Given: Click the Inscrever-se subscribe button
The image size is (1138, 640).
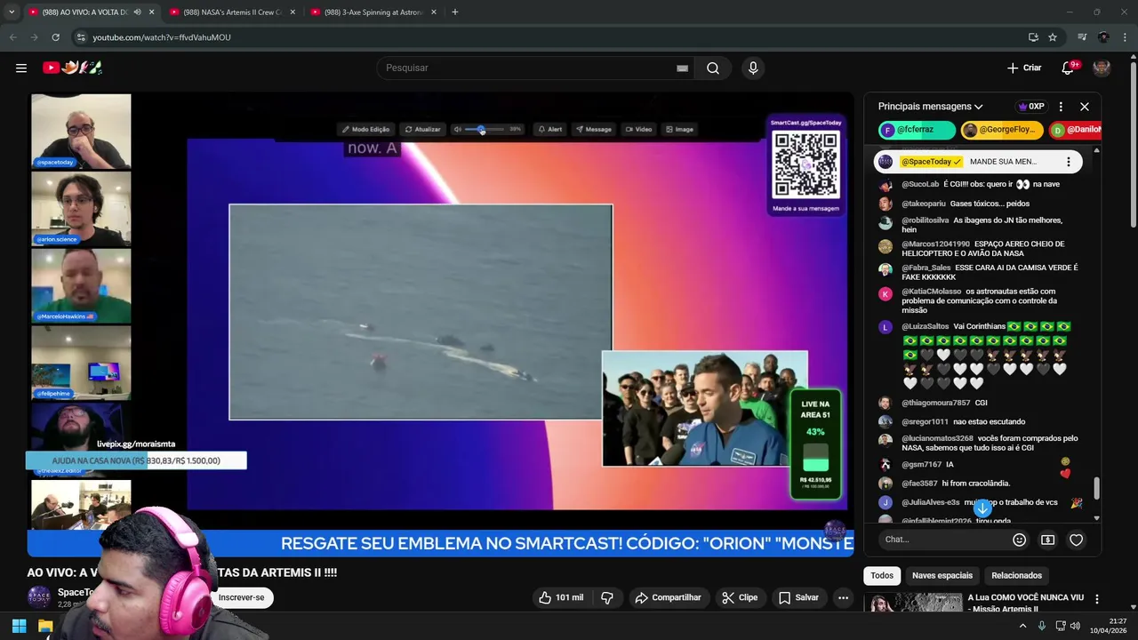Looking at the screenshot, I should pyautogui.click(x=242, y=597).
